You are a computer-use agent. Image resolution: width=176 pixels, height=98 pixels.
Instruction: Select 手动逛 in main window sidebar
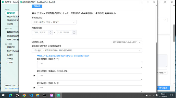coord(10,24)
